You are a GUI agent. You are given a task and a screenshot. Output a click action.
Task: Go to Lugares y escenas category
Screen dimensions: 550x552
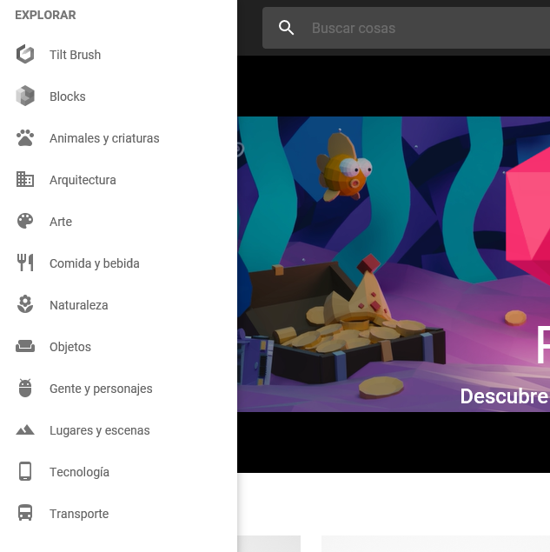(99, 430)
